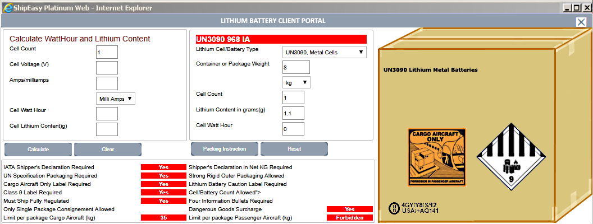The image size is (593, 224).
Task: Click Limit per package Cargo Aircraft label
Action: pyautogui.click(x=51, y=218)
